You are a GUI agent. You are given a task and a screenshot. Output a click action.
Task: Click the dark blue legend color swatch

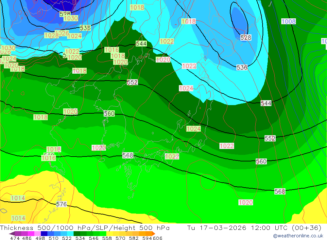tap(44, 233)
